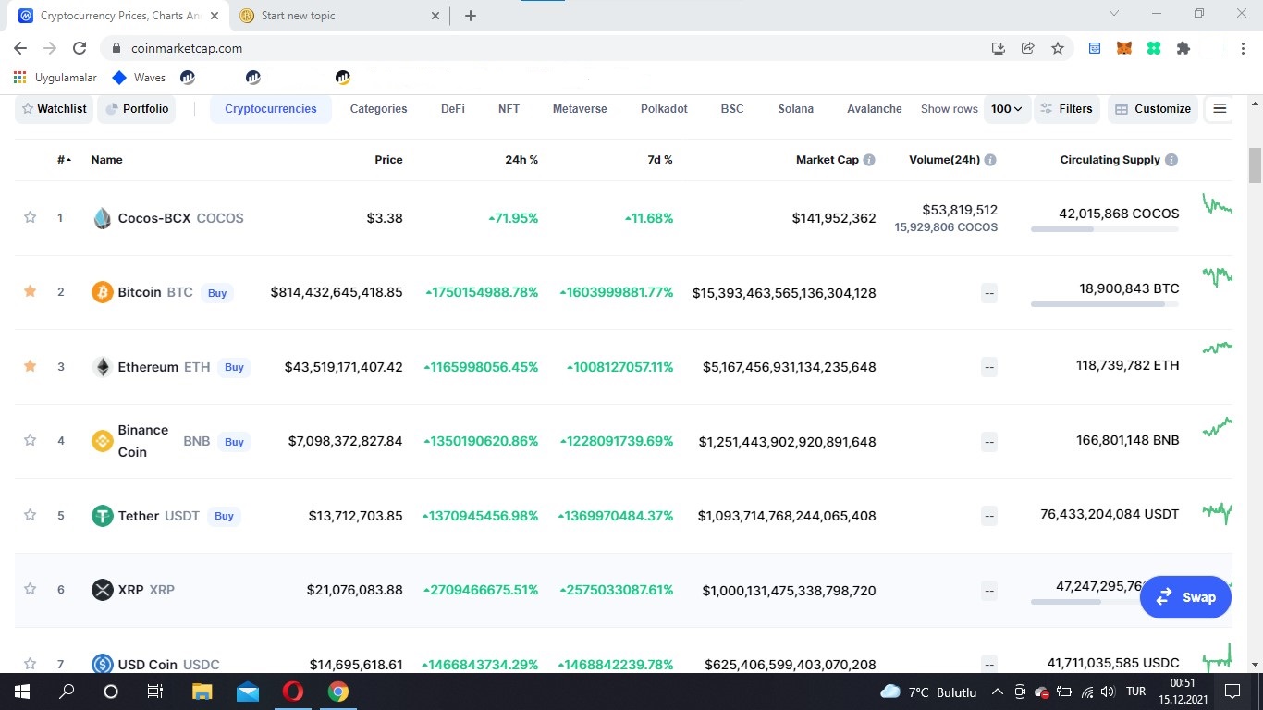Click the Ethereum coin logo
Screen dimensions: 1263x710
[x=103, y=367]
